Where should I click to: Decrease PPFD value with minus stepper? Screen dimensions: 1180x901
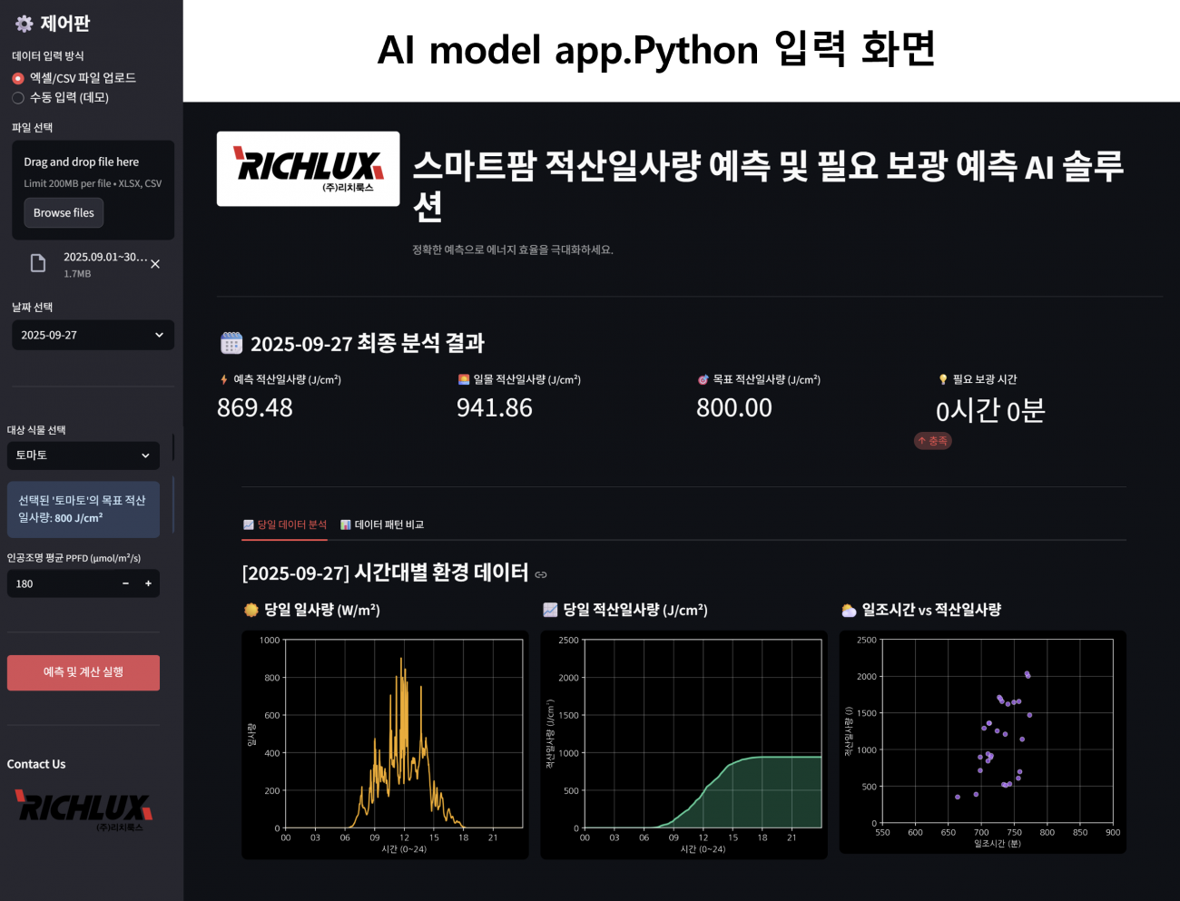pos(125,583)
